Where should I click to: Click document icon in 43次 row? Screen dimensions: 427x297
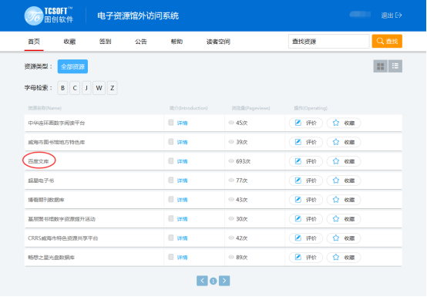click(171, 200)
